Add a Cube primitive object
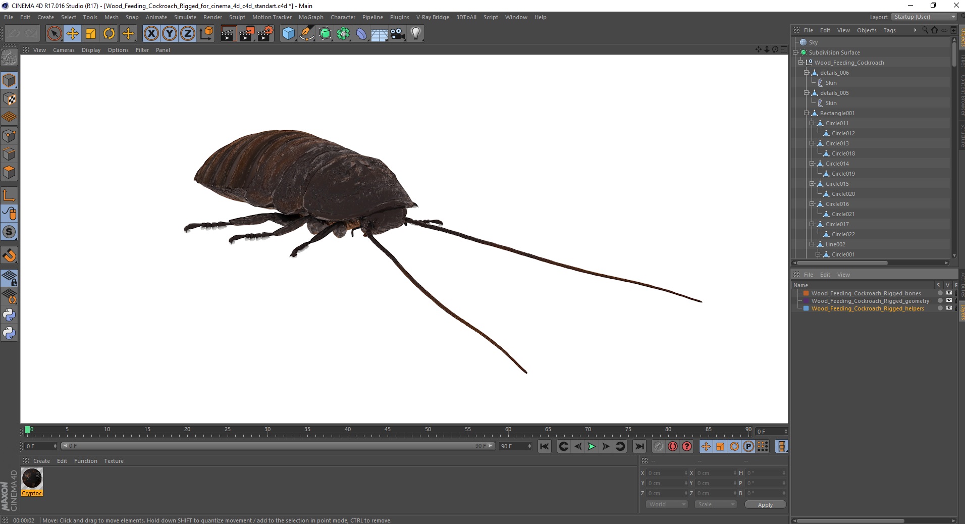Screen dimensions: 965x524 coord(288,34)
